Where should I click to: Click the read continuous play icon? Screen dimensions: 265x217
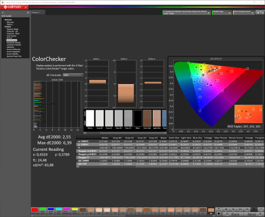click(x=233, y=210)
